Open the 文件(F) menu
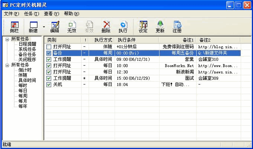 pos(11,14)
